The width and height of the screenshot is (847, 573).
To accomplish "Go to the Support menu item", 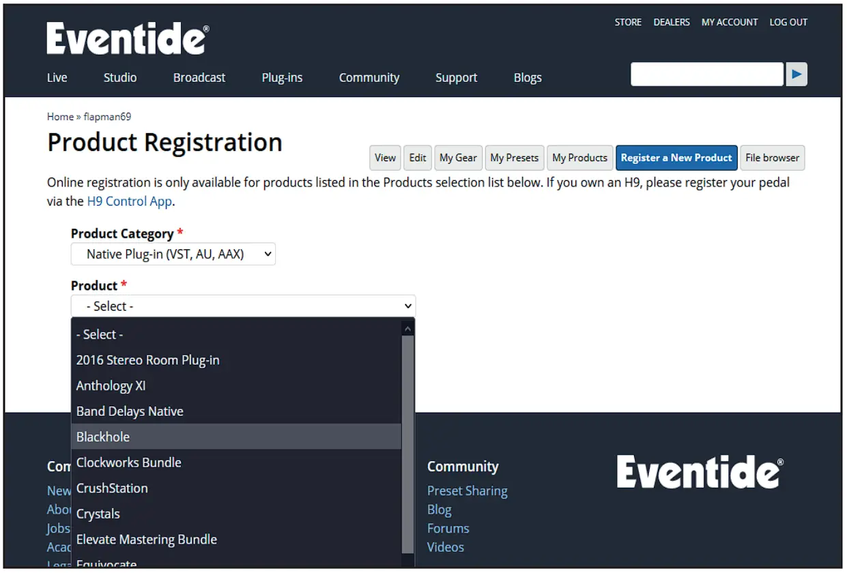I will (x=456, y=78).
